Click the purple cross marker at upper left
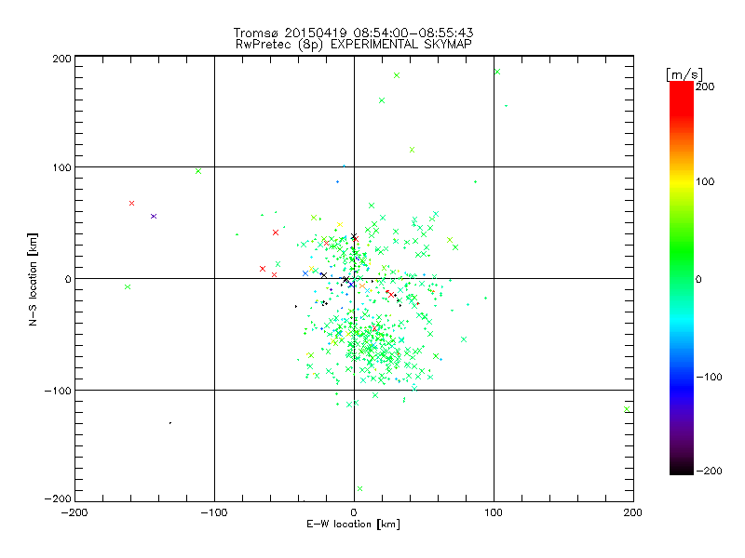This screenshot has height=558, width=745. coord(154,217)
